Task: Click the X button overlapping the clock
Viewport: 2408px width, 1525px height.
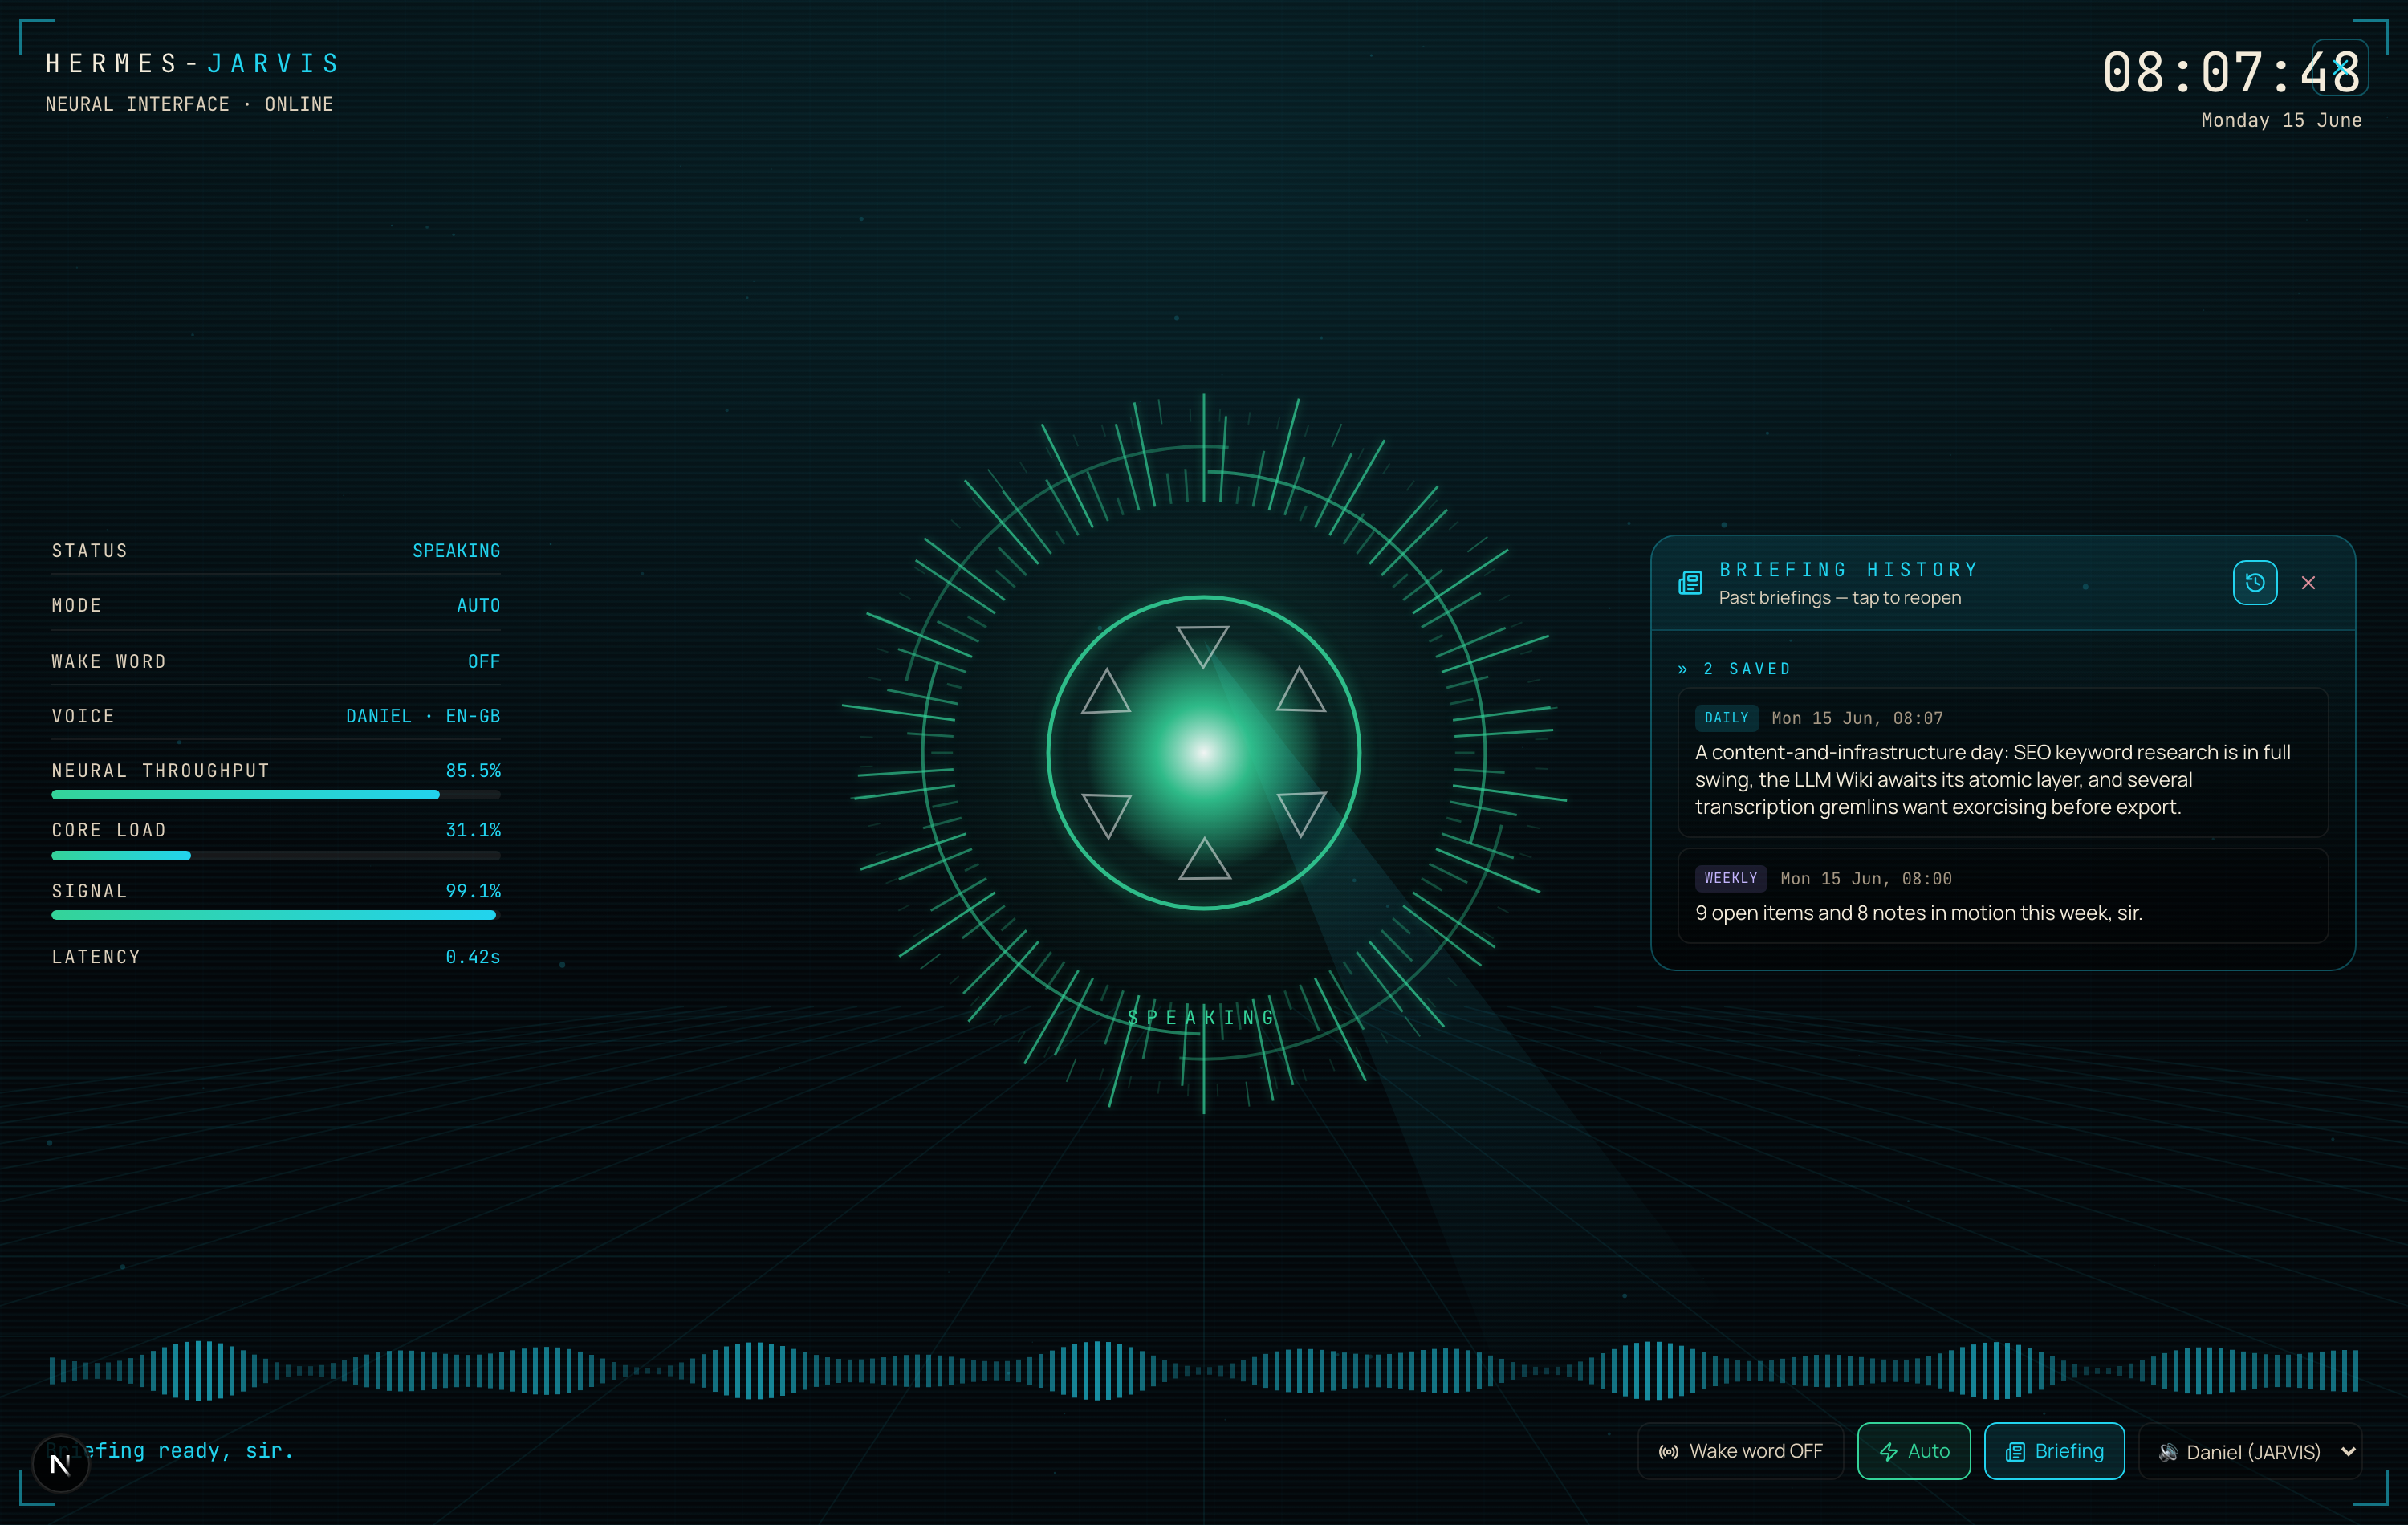Action: point(2340,68)
